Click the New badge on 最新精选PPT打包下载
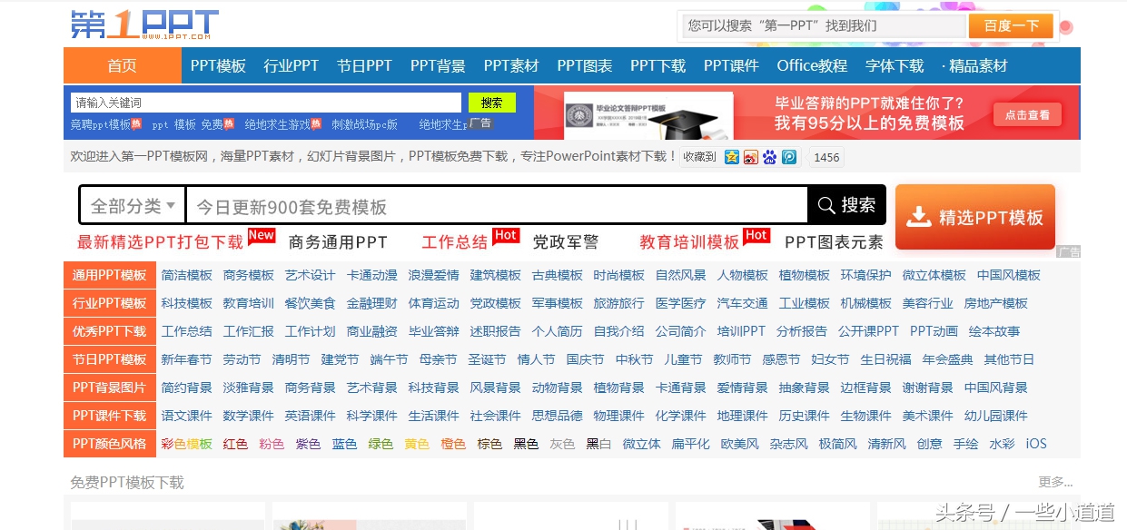 tap(263, 234)
